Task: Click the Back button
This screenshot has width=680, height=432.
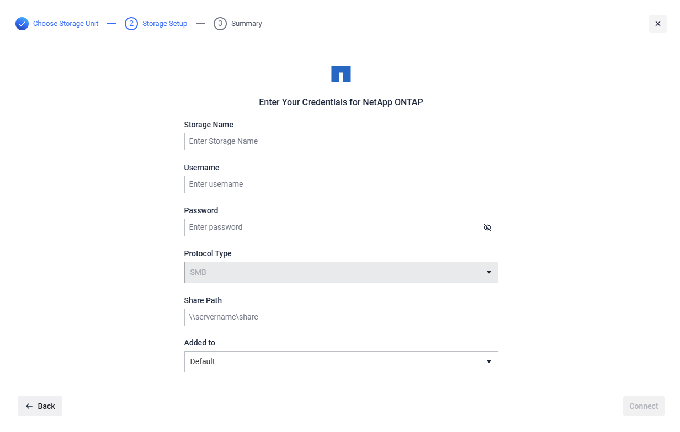Action: click(x=40, y=406)
